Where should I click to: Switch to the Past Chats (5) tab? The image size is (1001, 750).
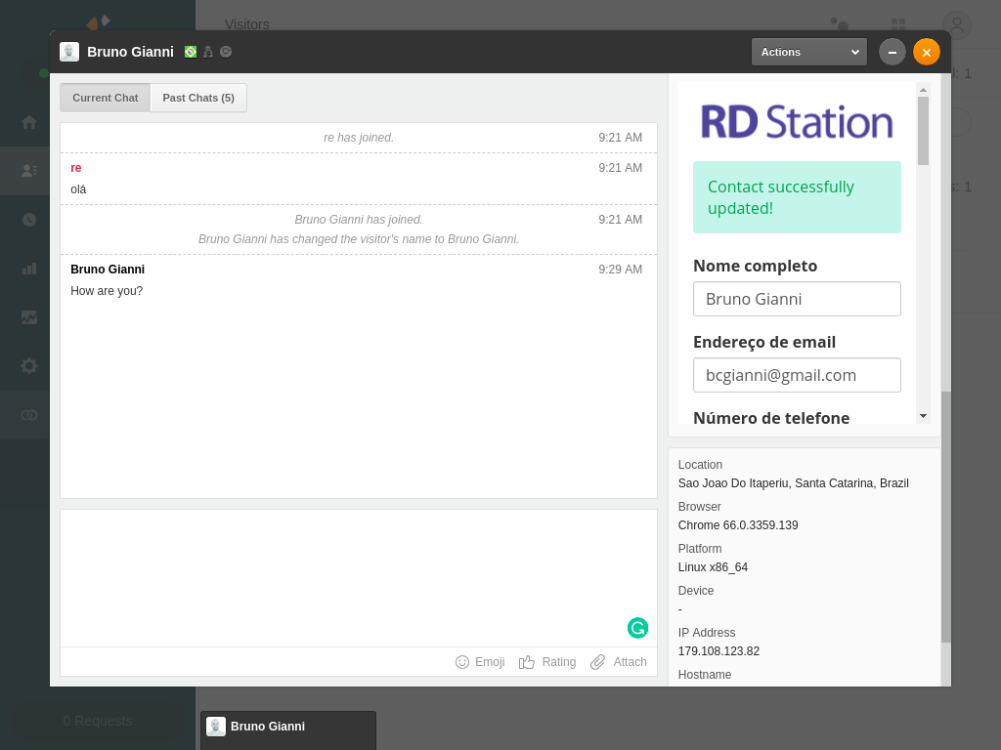click(x=198, y=98)
